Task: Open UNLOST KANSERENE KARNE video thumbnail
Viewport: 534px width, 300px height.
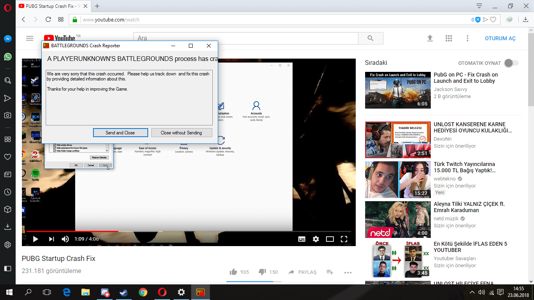Action: (x=398, y=140)
